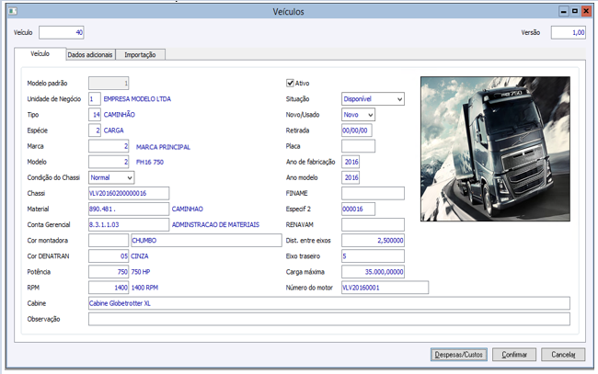Screen dimensions: 598x374
Task: Maximize the Veículos window
Action: tap(575, 11)
